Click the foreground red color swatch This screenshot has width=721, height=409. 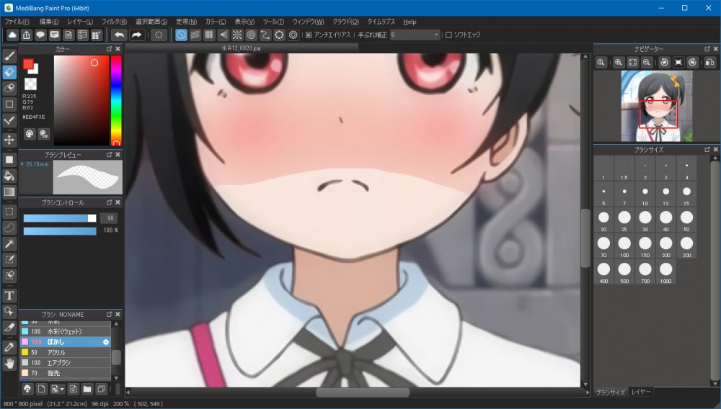coord(29,64)
